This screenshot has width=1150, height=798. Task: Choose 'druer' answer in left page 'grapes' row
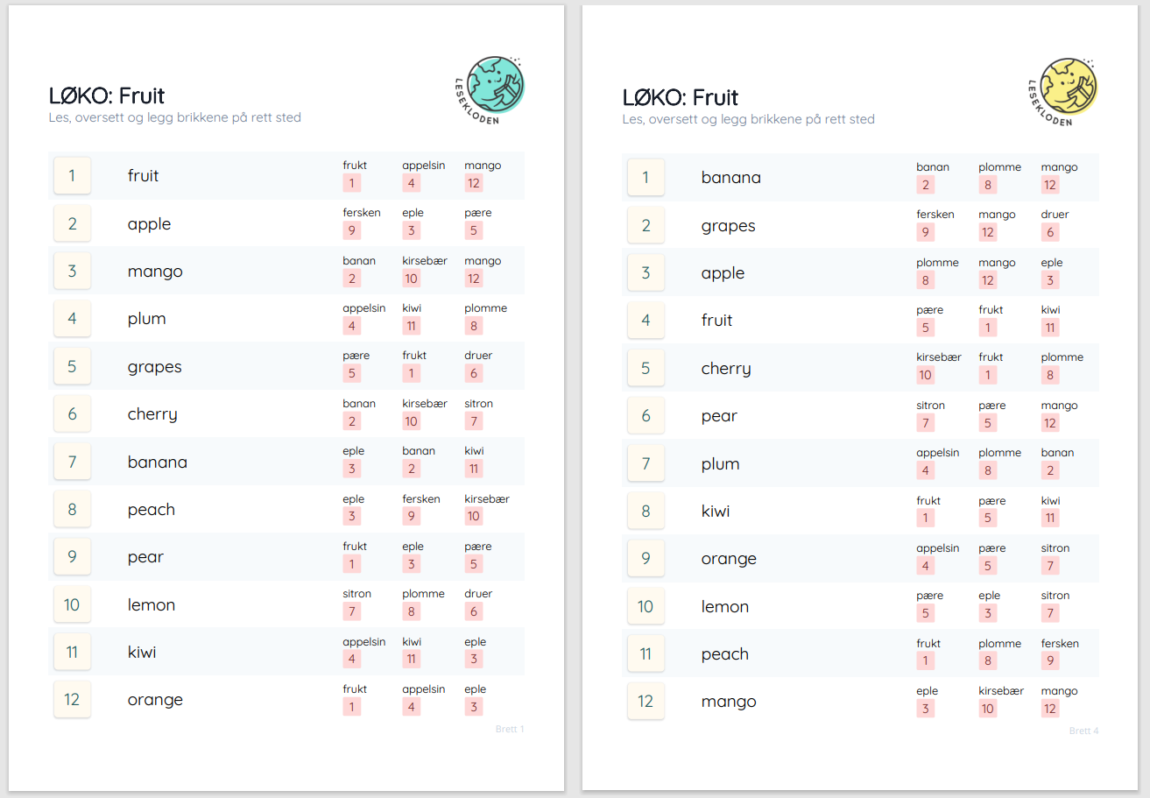click(478, 356)
